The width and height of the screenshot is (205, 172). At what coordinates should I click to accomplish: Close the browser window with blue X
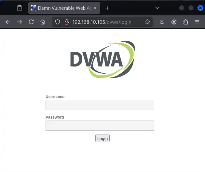[x=200, y=8]
